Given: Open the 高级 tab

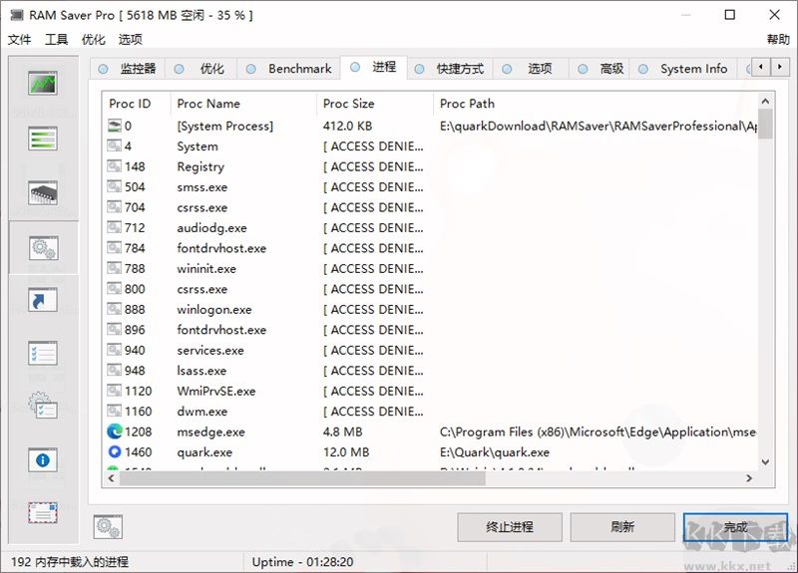Looking at the screenshot, I should click(599, 69).
